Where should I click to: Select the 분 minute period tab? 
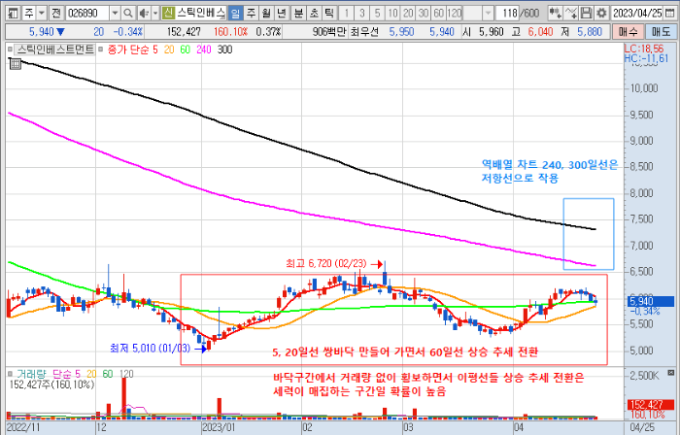coord(298,14)
